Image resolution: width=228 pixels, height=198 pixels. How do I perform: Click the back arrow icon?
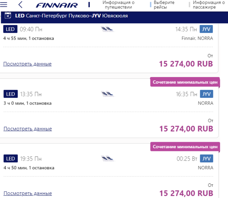pos(20,5)
